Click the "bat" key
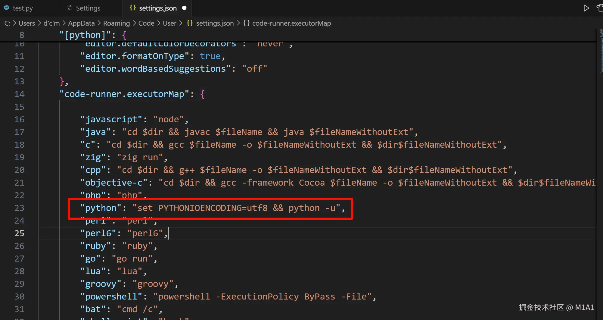603x320 pixels. [x=93, y=309]
